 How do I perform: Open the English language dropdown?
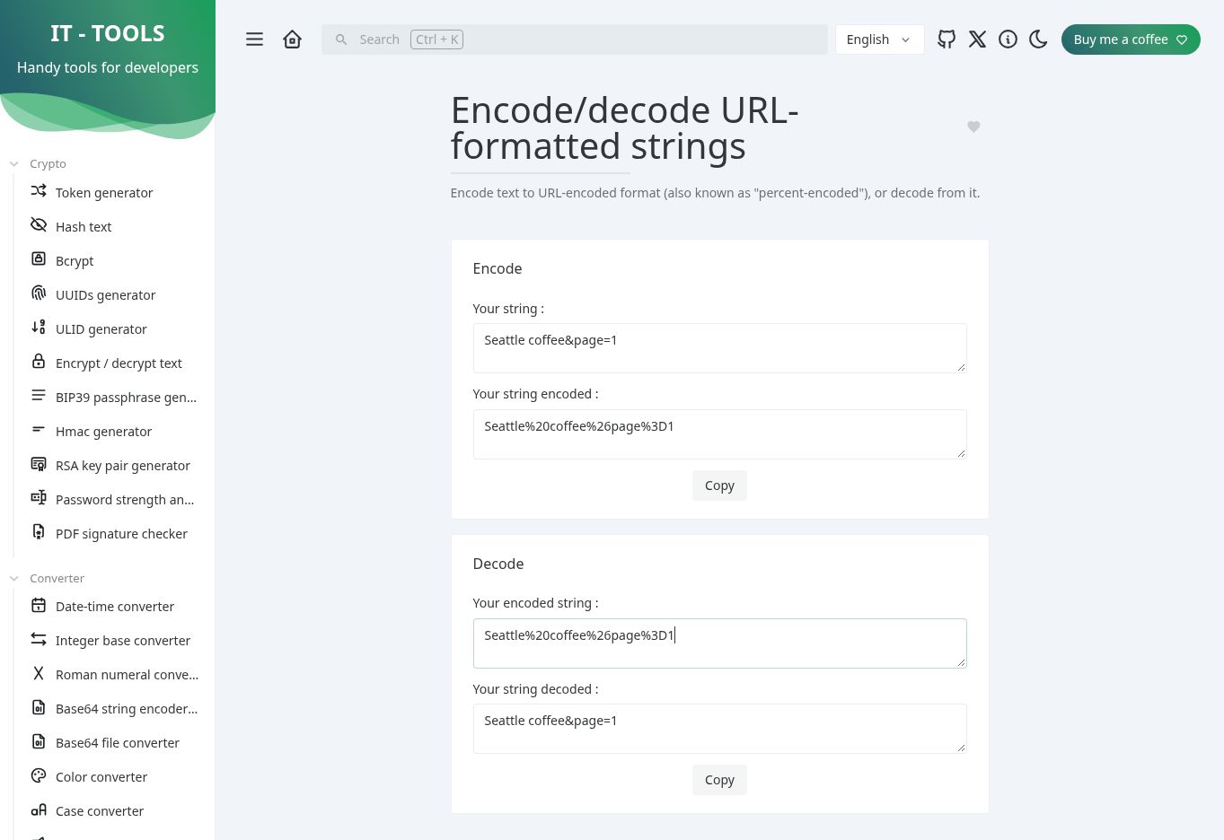[879, 39]
